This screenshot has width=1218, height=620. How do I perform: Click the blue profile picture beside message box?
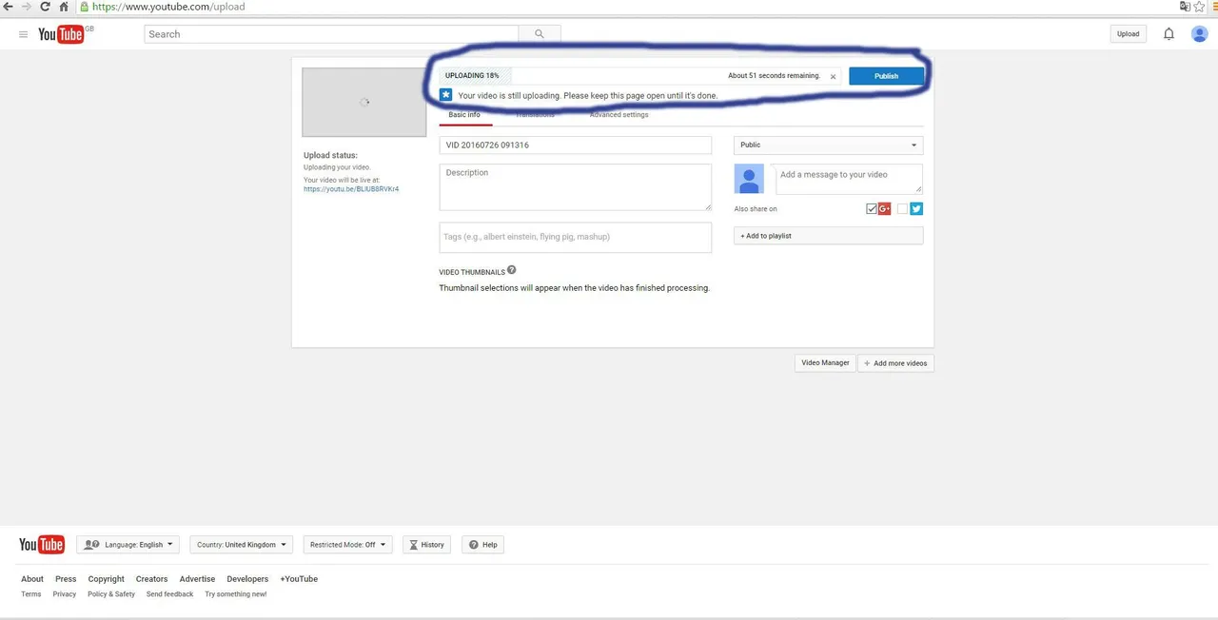coord(749,179)
